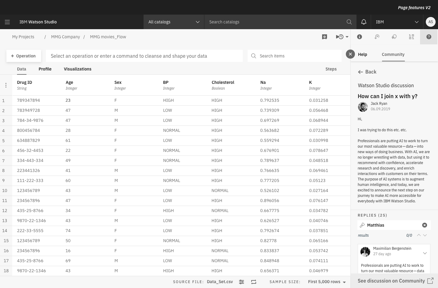Click the add Operation button
The image size is (438, 288).
23,56
